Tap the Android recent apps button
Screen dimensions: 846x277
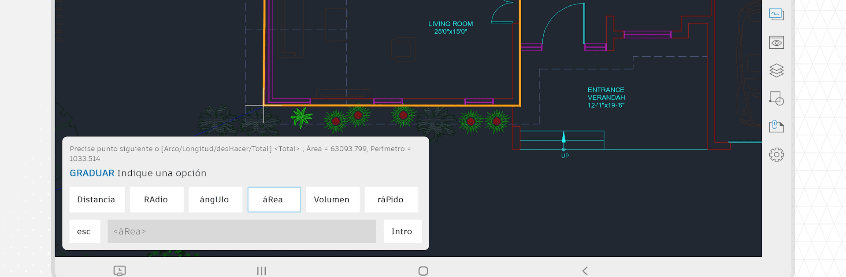coord(262,271)
